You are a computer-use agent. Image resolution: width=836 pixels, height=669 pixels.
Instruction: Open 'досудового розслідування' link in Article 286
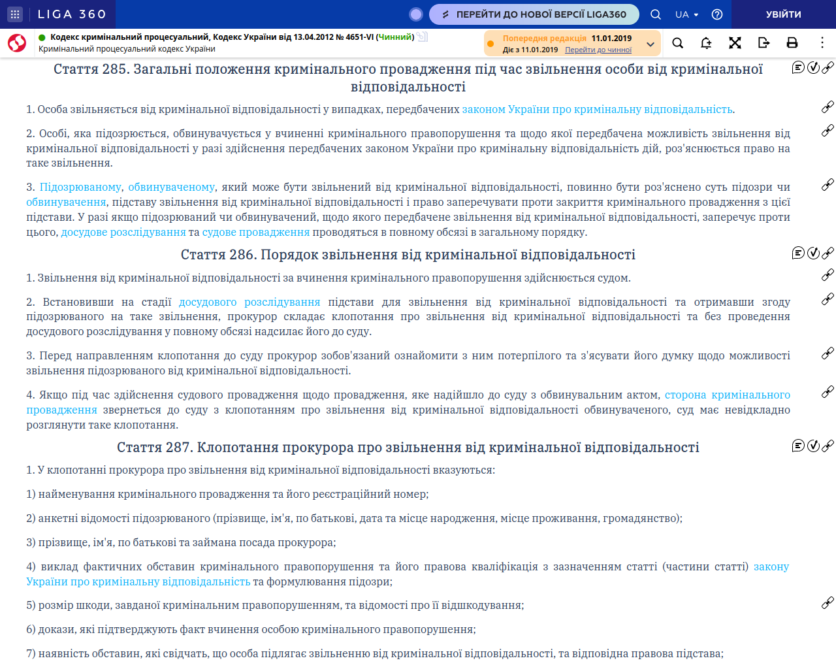point(249,302)
